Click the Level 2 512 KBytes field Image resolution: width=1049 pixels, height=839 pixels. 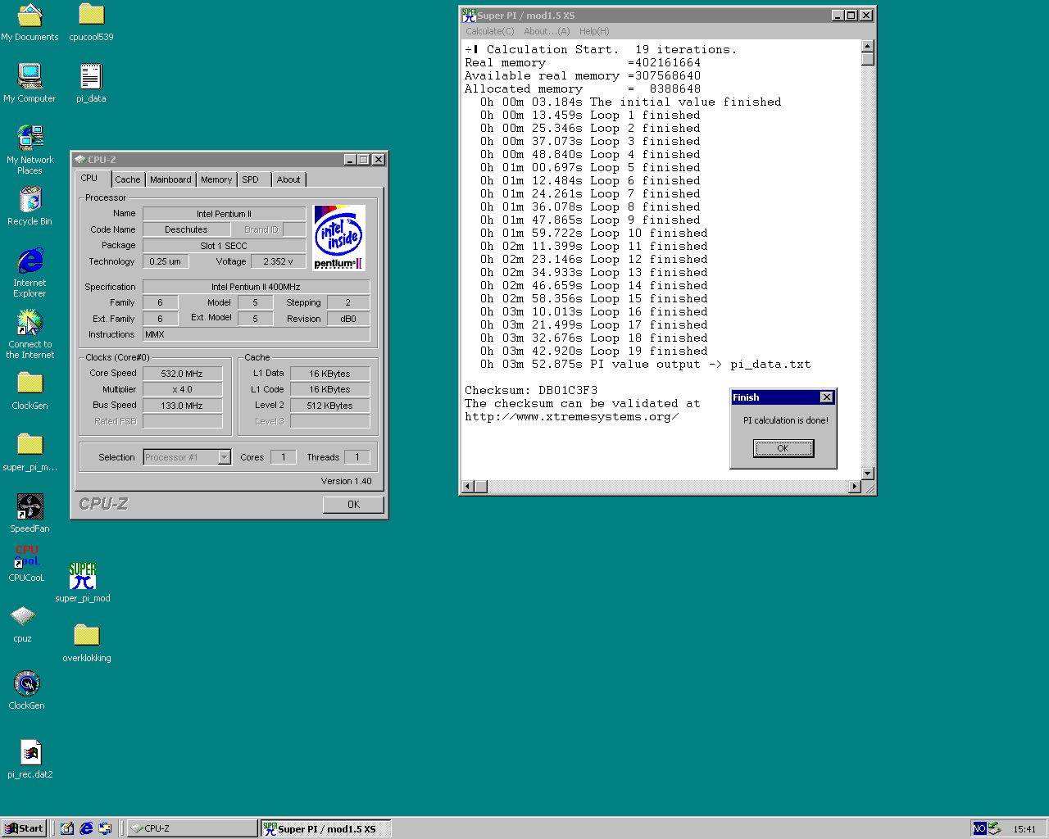(329, 406)
